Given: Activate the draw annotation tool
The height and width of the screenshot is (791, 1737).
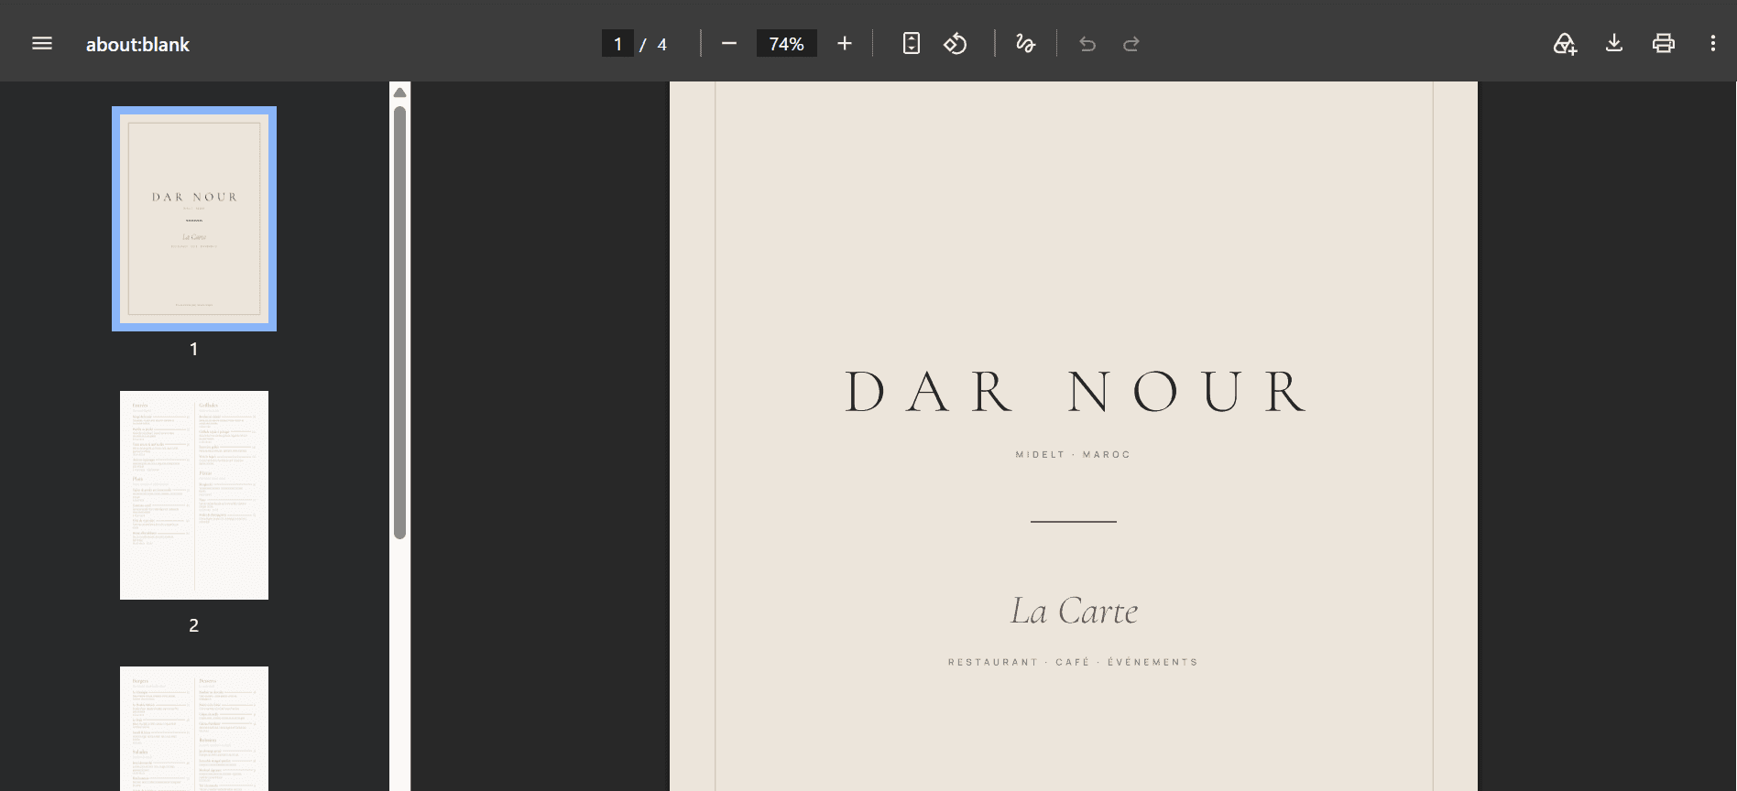Looking at the screenshot, I should tap(1026, 44).
